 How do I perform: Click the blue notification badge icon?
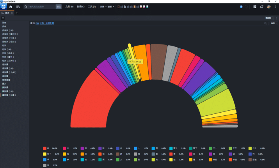pyautogui.click(x=241, y=7)
